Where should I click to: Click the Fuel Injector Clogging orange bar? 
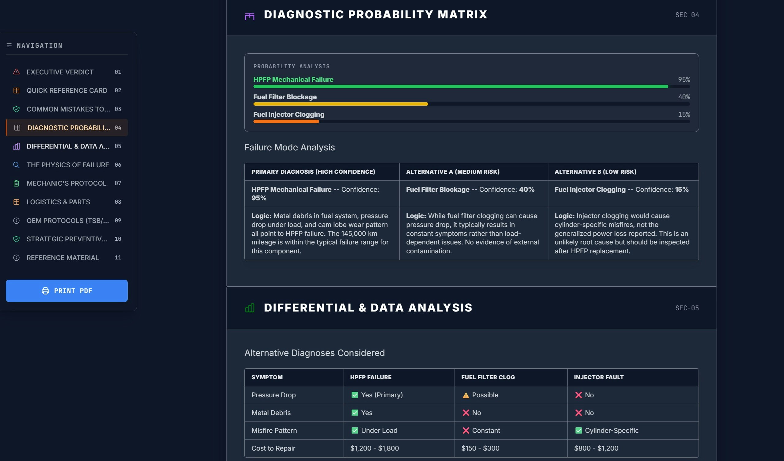click(286, 122)
